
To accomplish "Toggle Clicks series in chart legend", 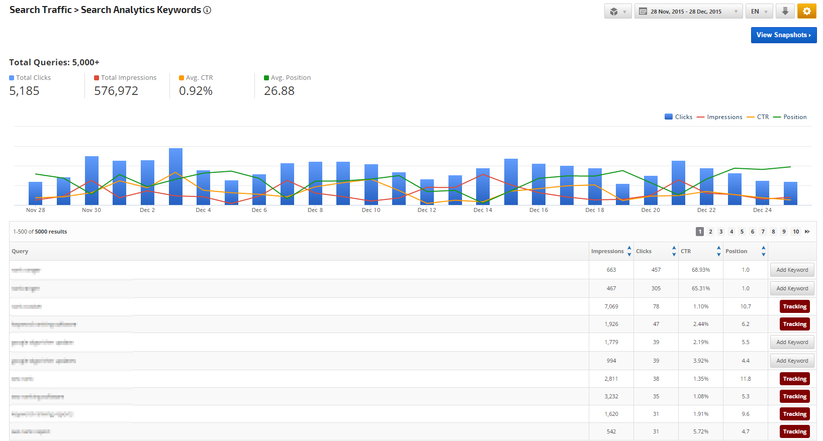I will pyautogui.click(x=678, y=117).
